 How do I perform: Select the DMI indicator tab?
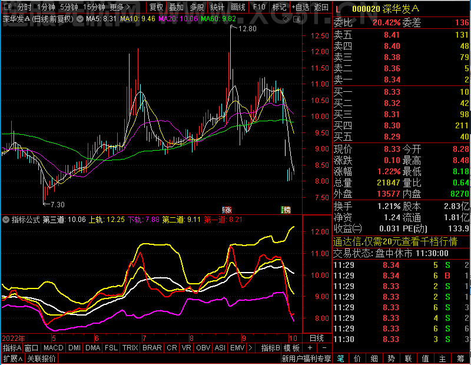75,348
